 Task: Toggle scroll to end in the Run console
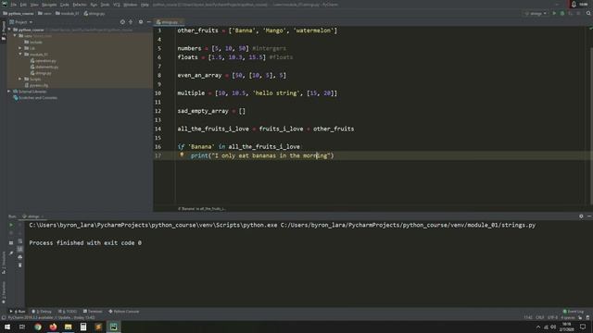point(20,249)
